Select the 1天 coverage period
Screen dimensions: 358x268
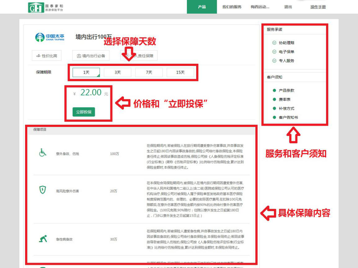pos(86,72)
